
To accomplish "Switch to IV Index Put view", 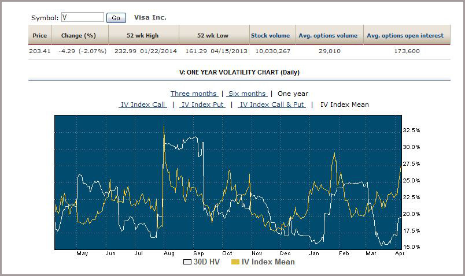I will point(202,105).
